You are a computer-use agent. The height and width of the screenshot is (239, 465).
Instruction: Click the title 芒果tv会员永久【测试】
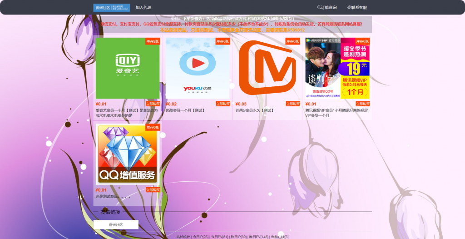(x=255, y=110)
